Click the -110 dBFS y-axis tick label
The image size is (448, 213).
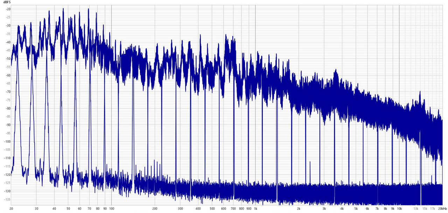coord(7,158)
